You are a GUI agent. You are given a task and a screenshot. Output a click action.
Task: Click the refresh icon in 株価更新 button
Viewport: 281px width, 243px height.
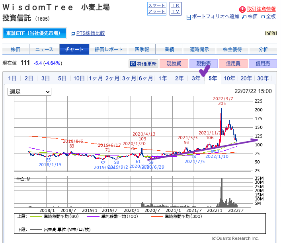pyautogui.click(x=133, y=64)
